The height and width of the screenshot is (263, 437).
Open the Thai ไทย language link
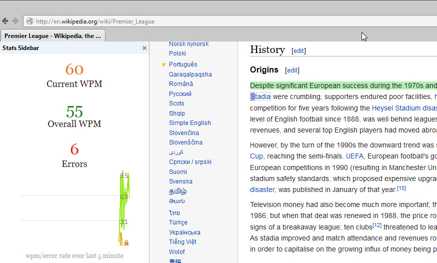pos(174,213)
